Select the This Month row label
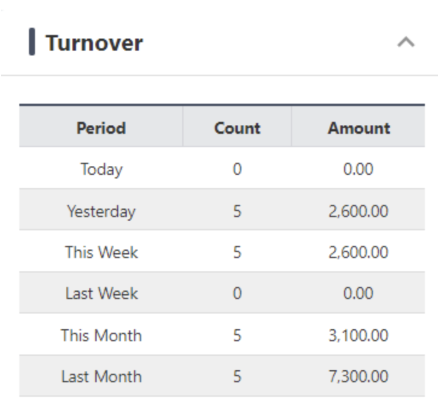The image size is (443, 416). pos(101,335)
